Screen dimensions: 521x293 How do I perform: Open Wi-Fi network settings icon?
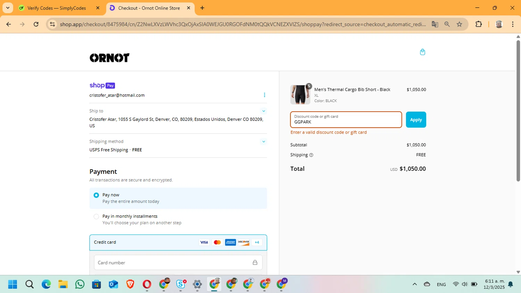pos(456,284)
